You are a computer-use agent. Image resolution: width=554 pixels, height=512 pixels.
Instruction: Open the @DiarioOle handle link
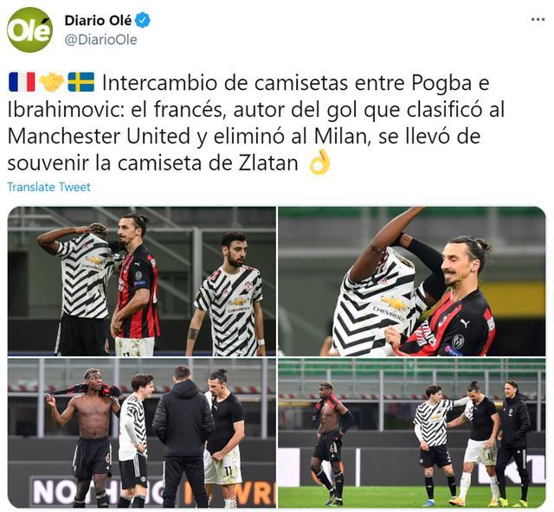tap(100, 40)
